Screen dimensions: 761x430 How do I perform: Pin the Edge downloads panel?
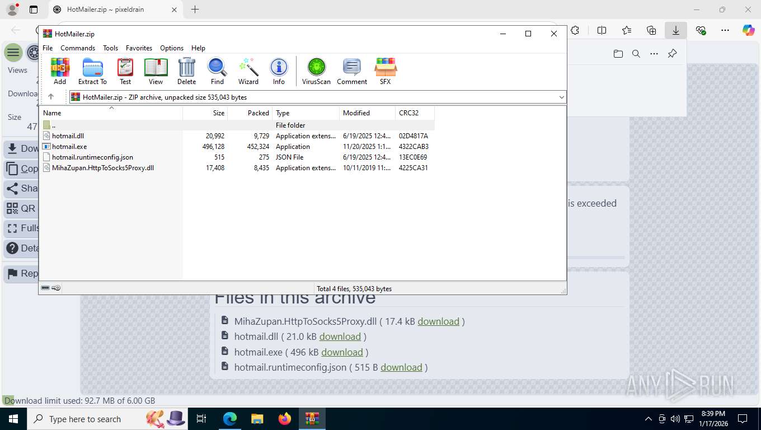click(673, 54)
